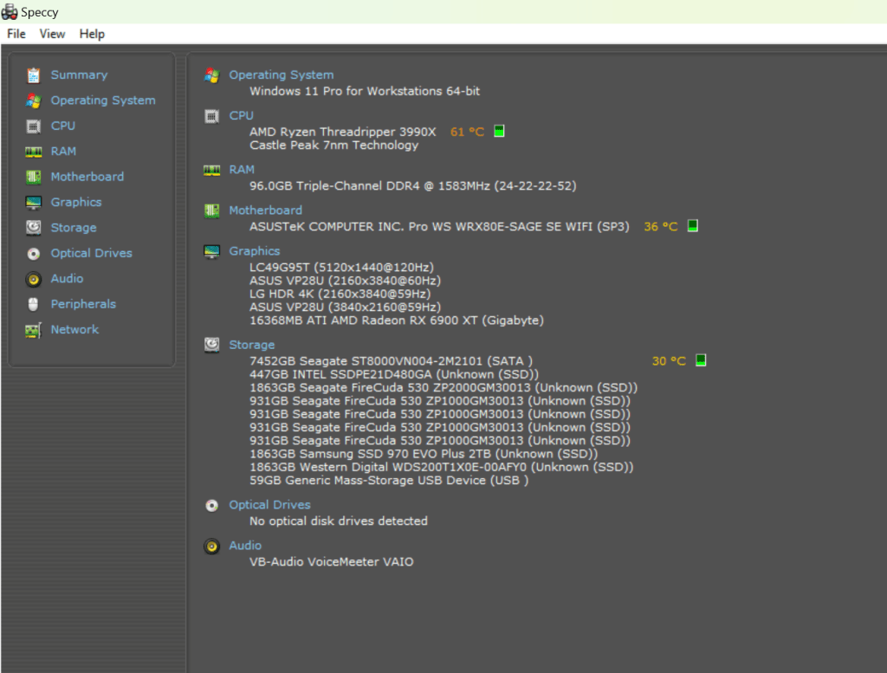Follow the Motherboard heading link
This screenshot has height=673, width=887.
pos(265,210)
